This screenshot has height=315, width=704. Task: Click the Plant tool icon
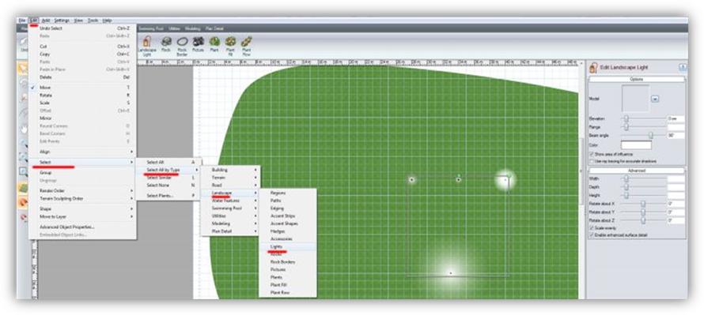coord(214,42)
